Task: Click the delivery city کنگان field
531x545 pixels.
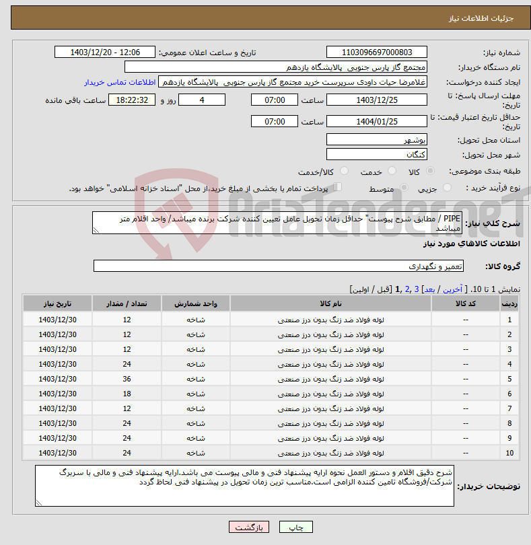Action: (377, 154)
